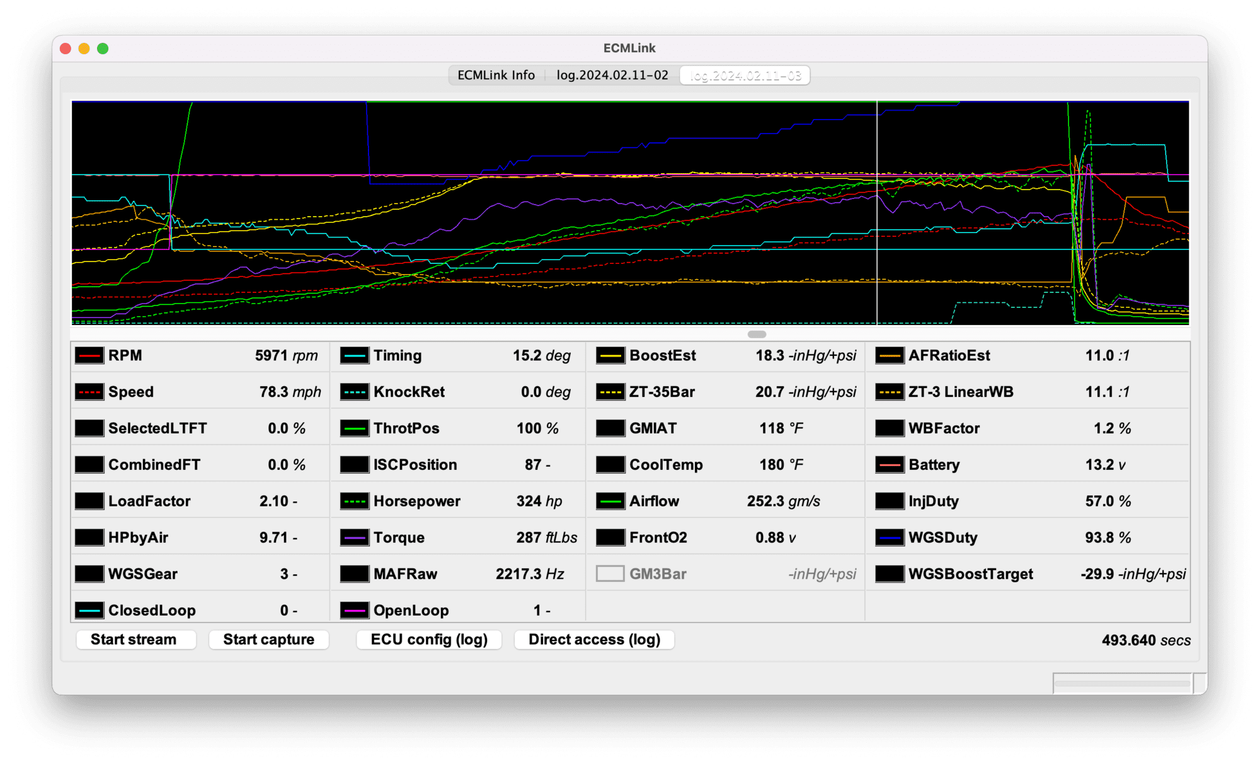Screen dimensions: 1260x764
Task: Click the ClosedLoop cyan swatch
Action: point(89,610)
